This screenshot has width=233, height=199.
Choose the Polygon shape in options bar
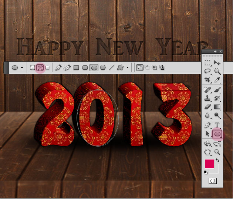(x=103, y=68)
